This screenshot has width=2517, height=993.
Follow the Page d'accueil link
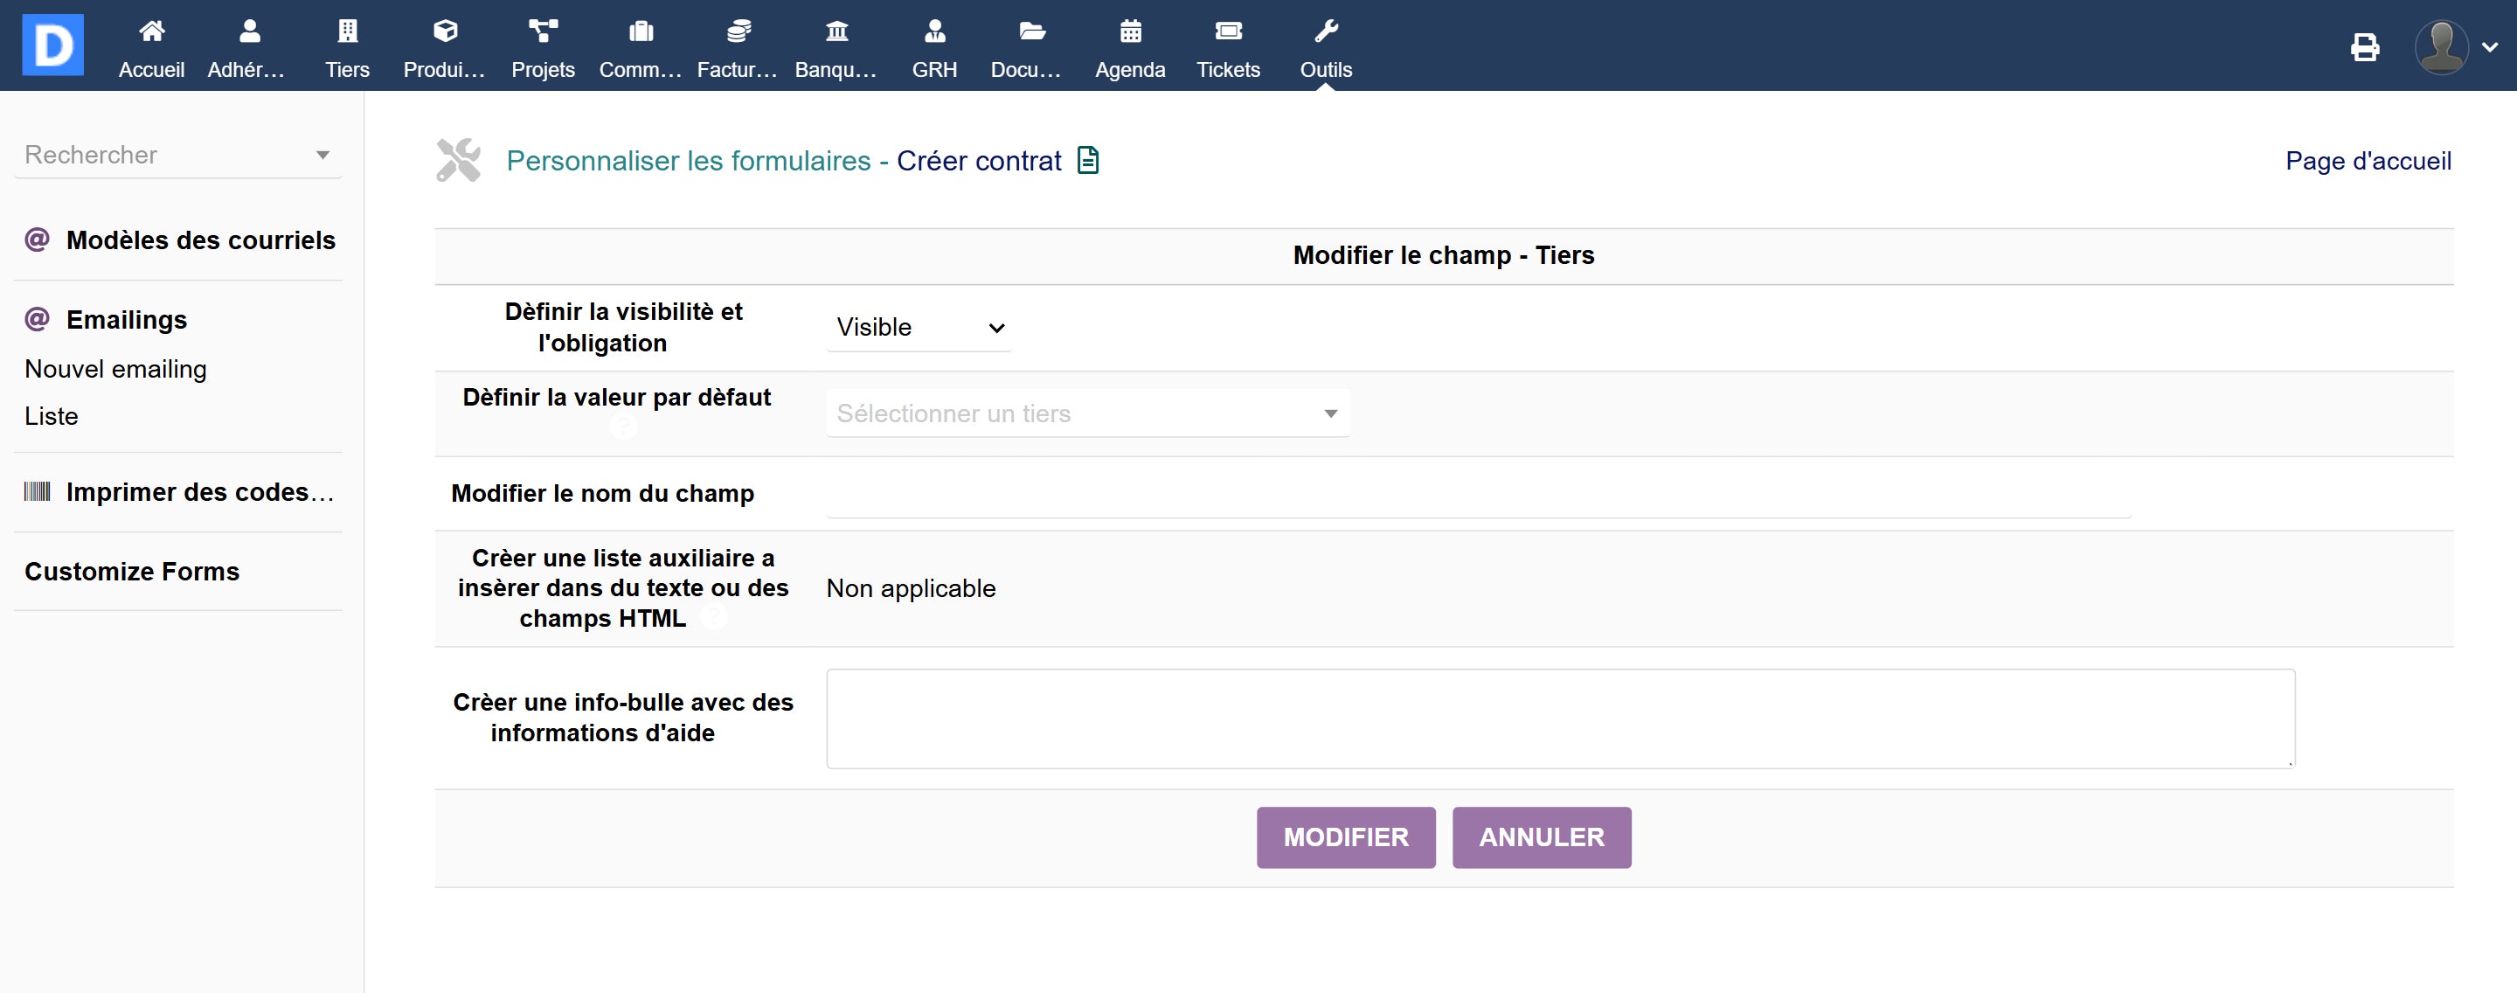coord(2368,161)
